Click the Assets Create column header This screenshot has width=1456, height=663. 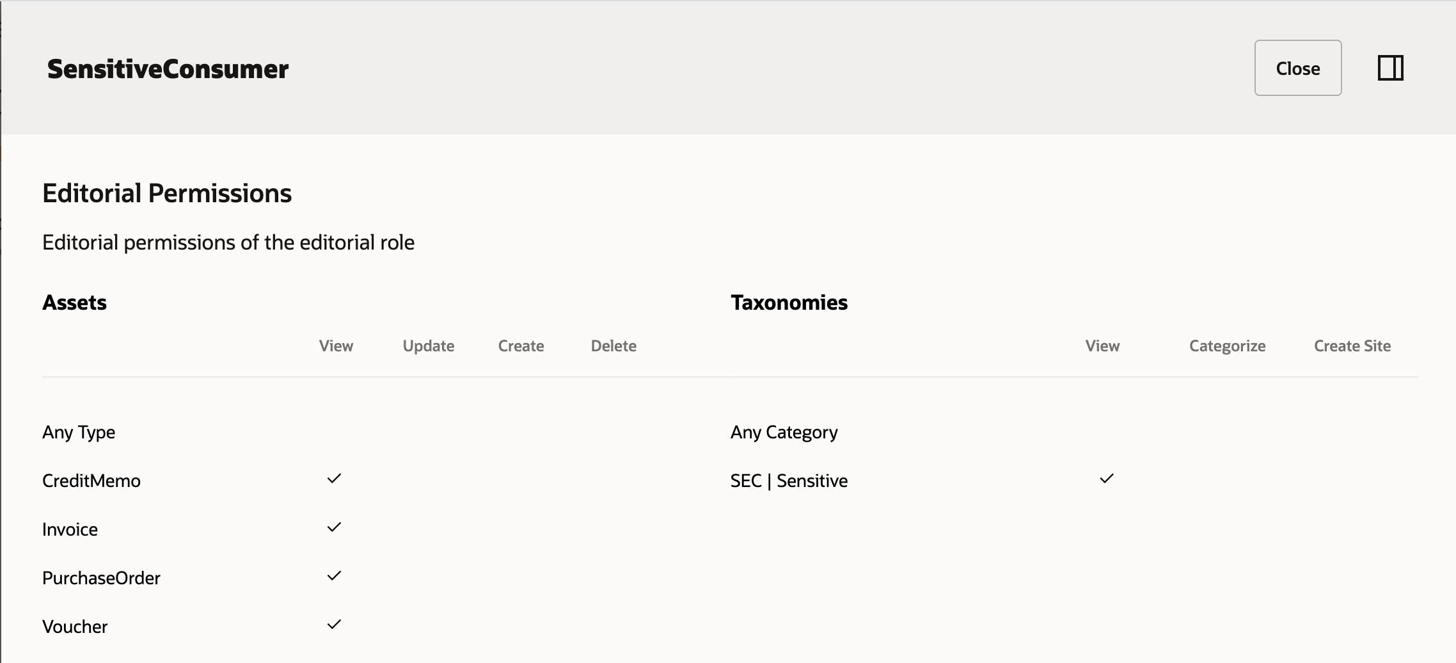(x=521, y=346)
